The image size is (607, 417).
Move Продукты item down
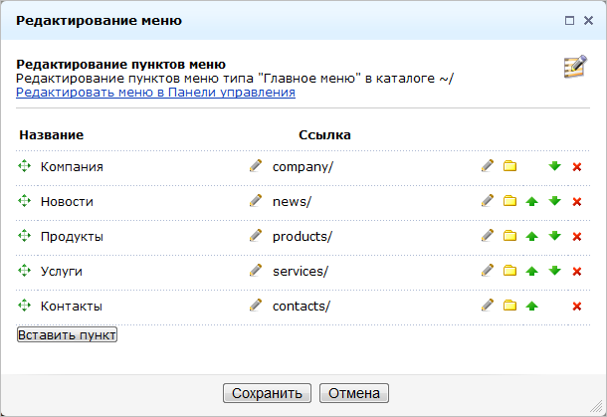coord(554,236)
